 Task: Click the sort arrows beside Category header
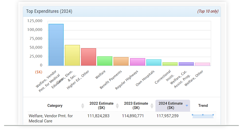point(83,106)
